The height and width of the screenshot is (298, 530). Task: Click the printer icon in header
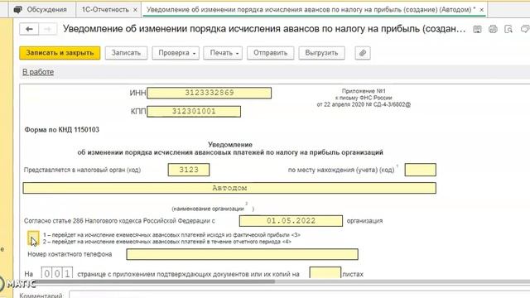pyautogui.click(x=494, y=30)
